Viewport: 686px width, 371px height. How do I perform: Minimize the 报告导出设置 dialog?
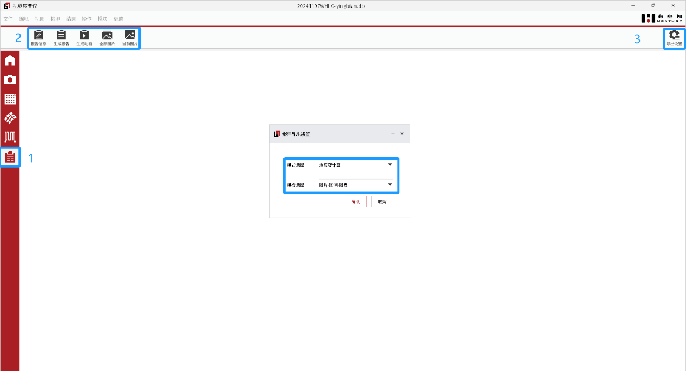393,134
